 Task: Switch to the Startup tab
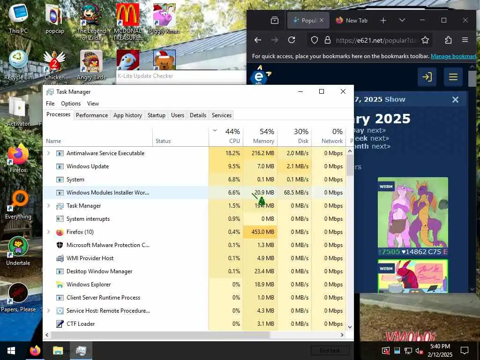point(157,115)
